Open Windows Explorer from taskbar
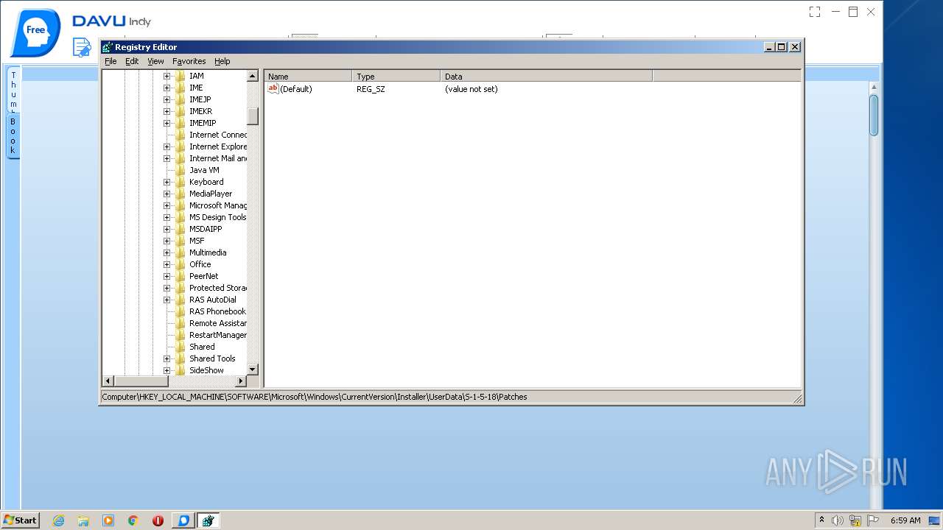 tap(83, 520)
